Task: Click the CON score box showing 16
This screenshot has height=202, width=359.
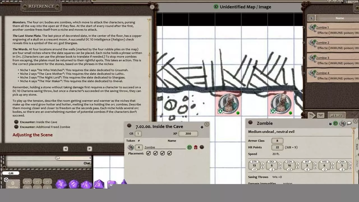Action: coord(289,166)
